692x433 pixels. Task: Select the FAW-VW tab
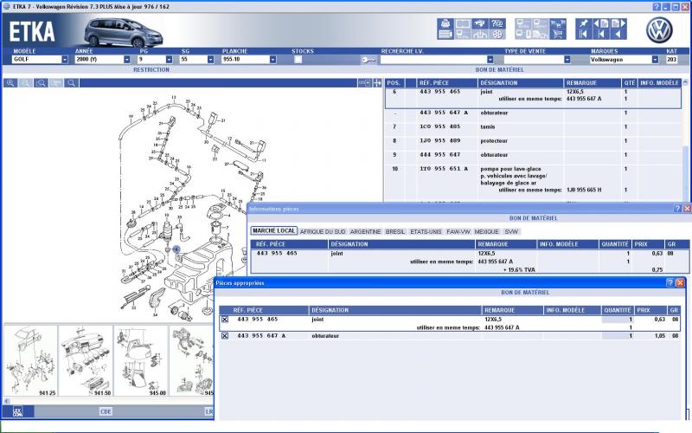[x=458, y=231]
